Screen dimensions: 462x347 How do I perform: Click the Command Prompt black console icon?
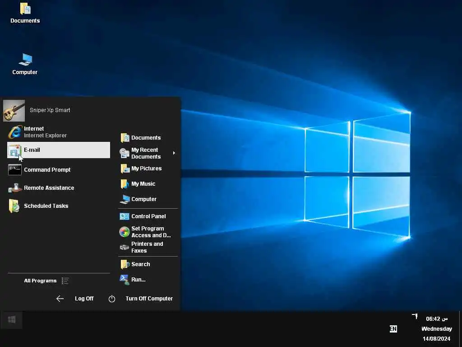pyautogui.click(x=15, y=170)
